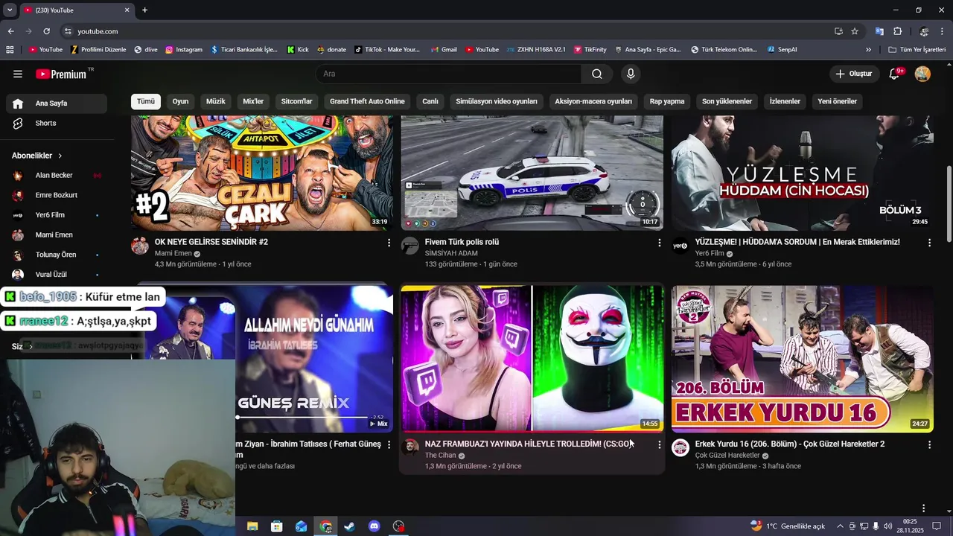953x536 pixels.
Task: Open SİMSİYAH ADAM channel avatar
Action: (410, 246)
